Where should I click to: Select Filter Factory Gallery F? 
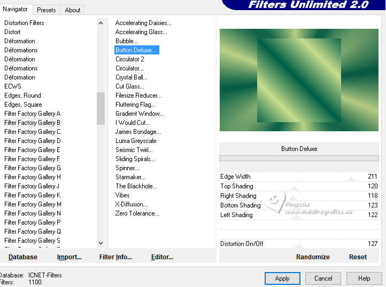pyautogui.click(x=32, y=159)
